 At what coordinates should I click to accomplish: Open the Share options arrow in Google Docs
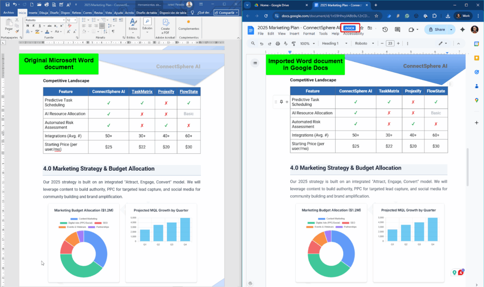(451, 29)
